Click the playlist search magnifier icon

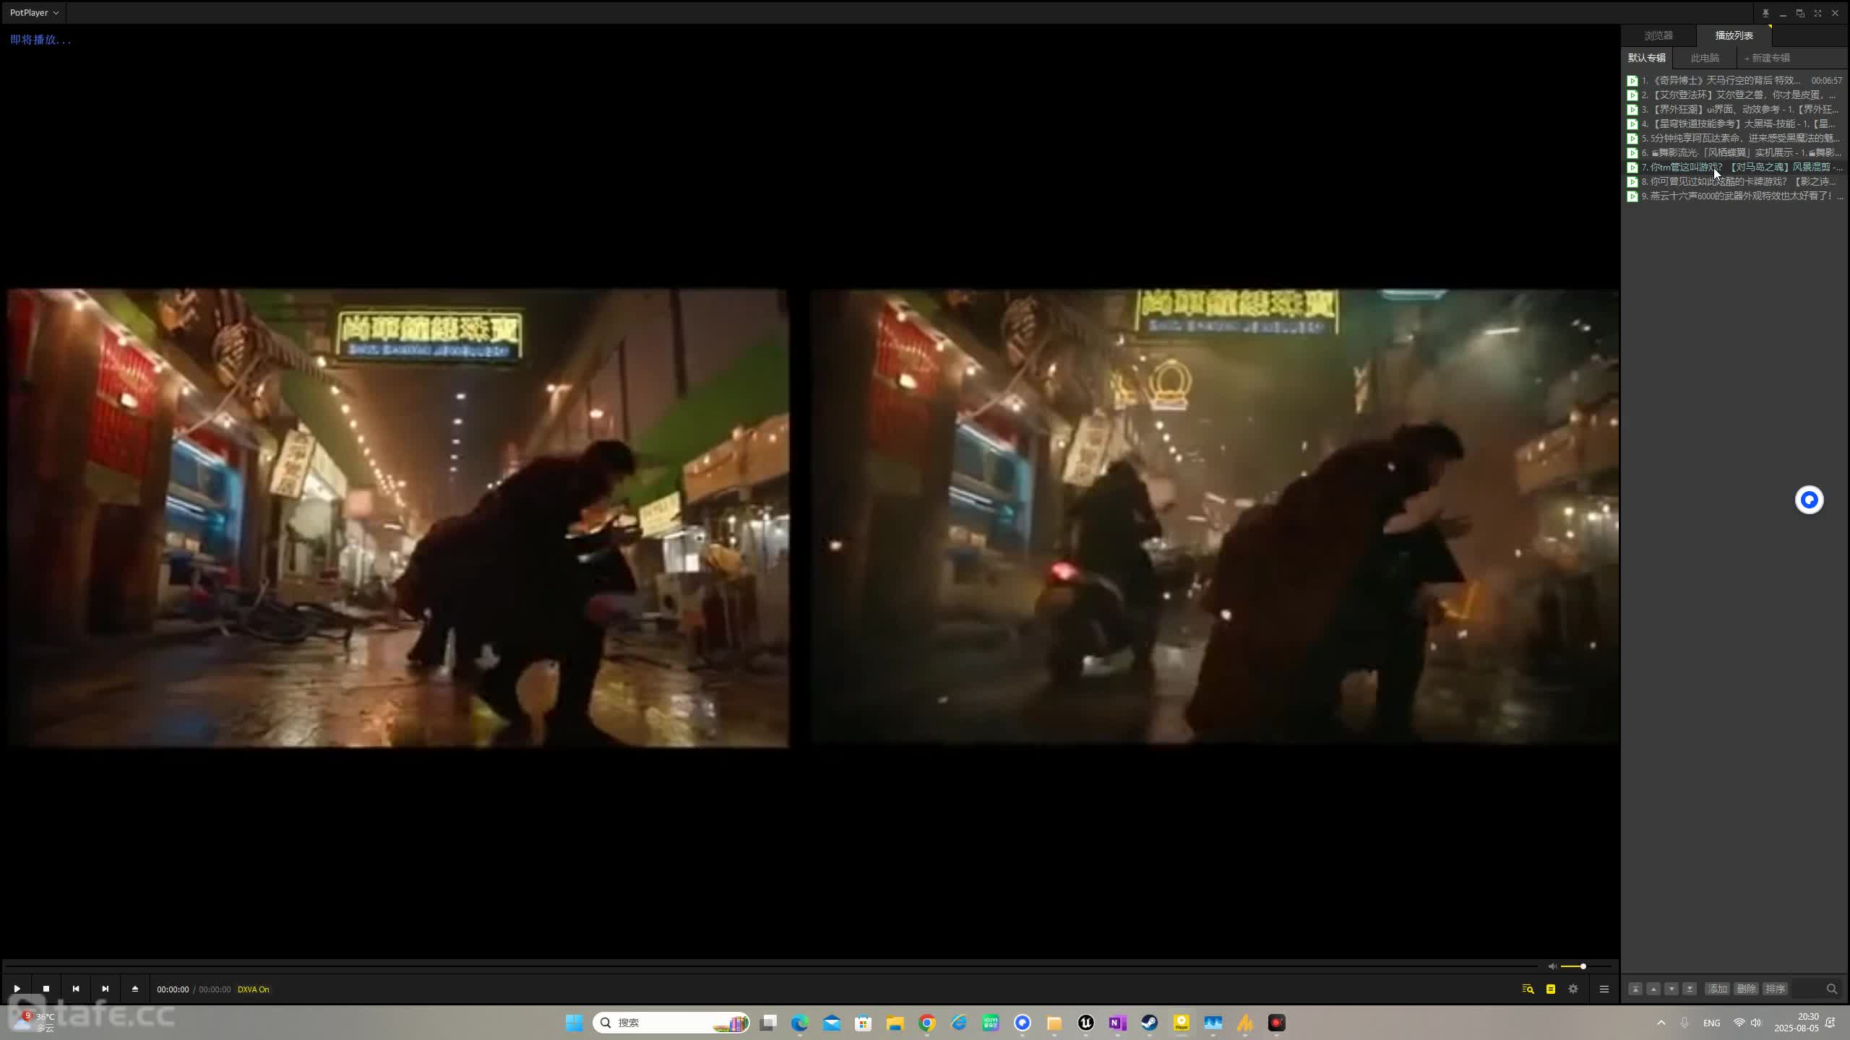pyautogui.click(x=1832, y=989)
